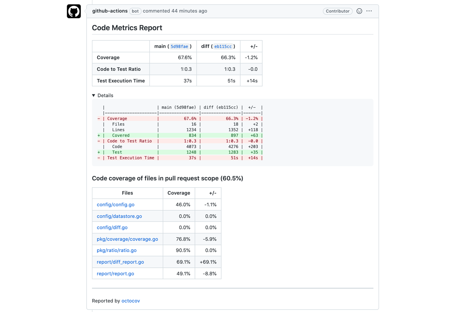The width and height of the screenshot is (474, 312).
Task: Click the Contributor badge
Action: (337, 11)
